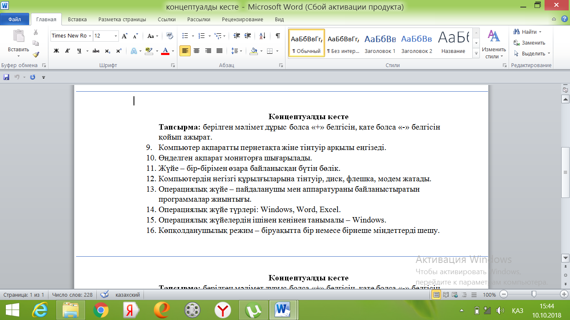
Task: Align the paragraph to the right
Action: click(x=208, y=51)
